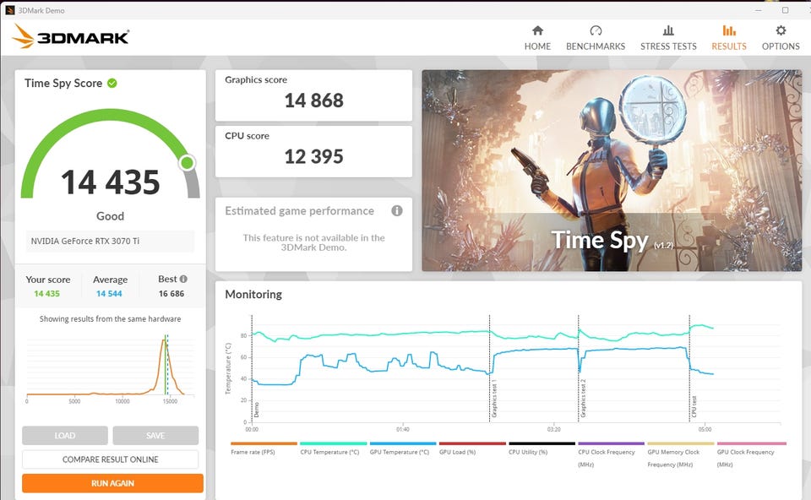Click the NVIDIA GeForce RTX 3070 Ti field
Viewport: 811px width, 500px height.
point(110,241)
